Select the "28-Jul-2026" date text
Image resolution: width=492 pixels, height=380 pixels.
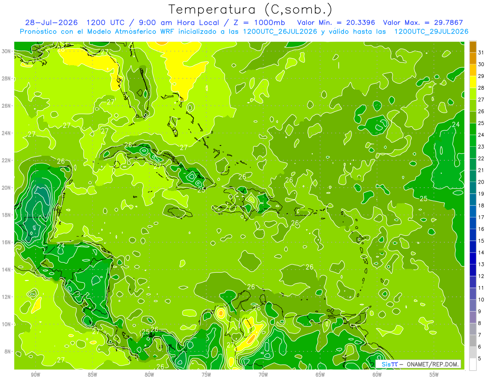(x=51, y=23)
